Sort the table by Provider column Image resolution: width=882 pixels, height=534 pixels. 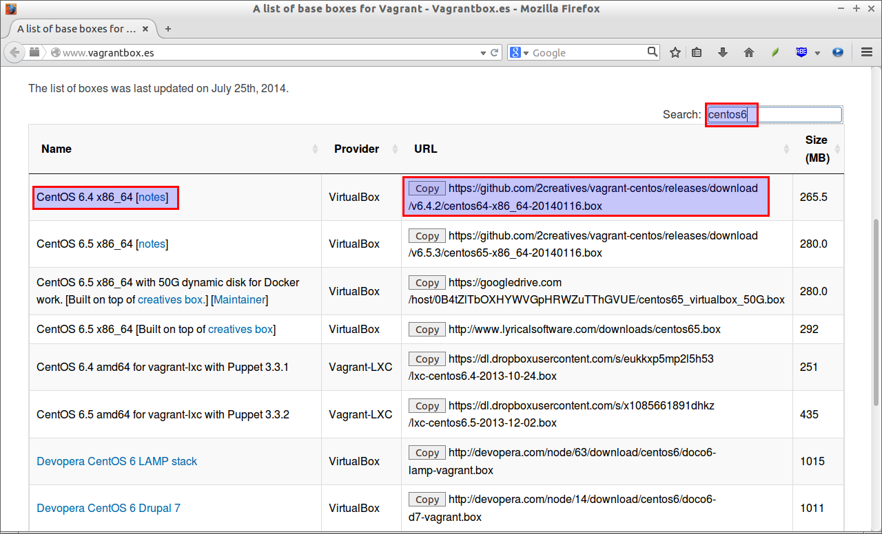tap(362, 149)
